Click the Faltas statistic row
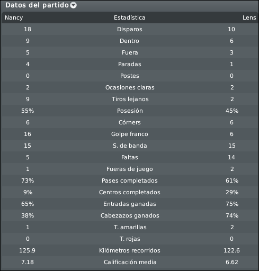Screen dimensions: 259x271 click(130, 157)
